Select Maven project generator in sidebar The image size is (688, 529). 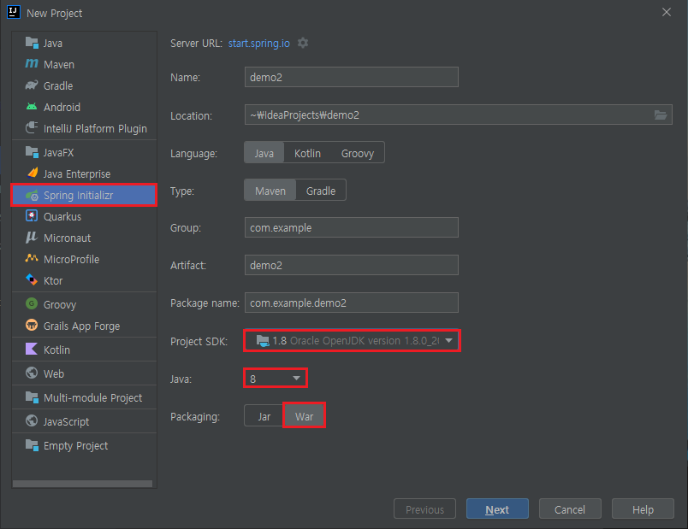[84, 64]
